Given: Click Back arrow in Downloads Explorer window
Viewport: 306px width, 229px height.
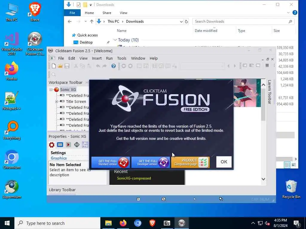Looking at the screenshot, I should click(x=69, y=21).
